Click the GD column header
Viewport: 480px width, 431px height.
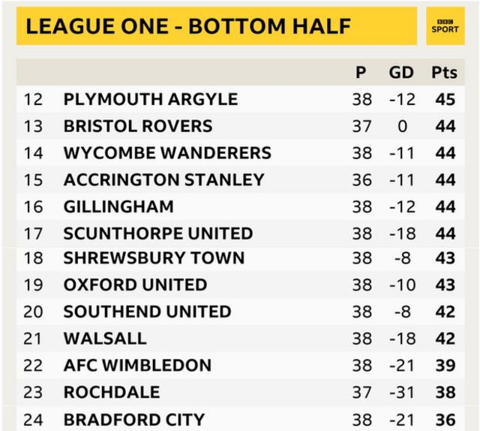coord(401,73)
